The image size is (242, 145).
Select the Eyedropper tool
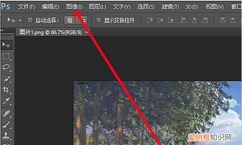[x=6, y=101]
